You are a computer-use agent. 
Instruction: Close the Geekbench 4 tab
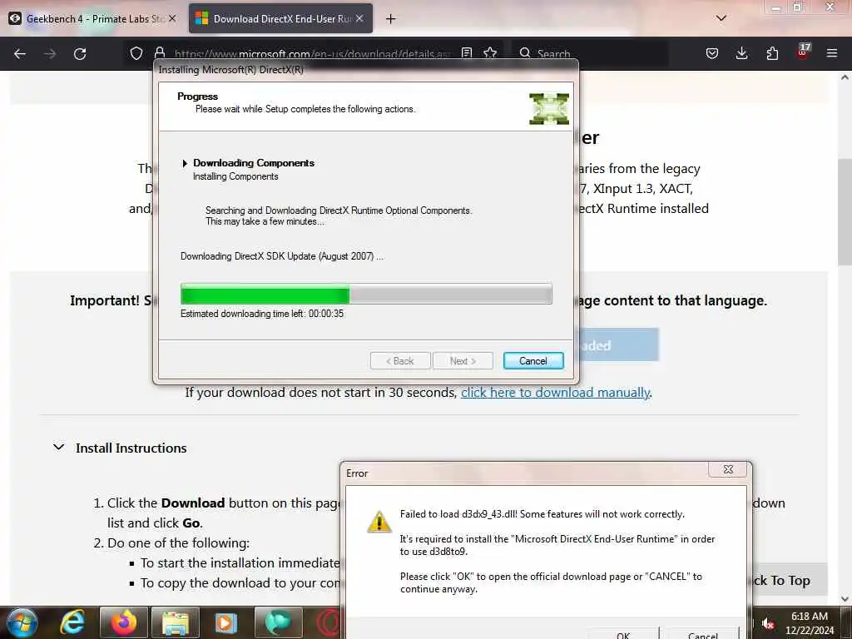(172, 18)
